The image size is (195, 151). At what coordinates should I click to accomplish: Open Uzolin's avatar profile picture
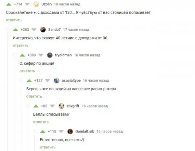click(36, 4)
